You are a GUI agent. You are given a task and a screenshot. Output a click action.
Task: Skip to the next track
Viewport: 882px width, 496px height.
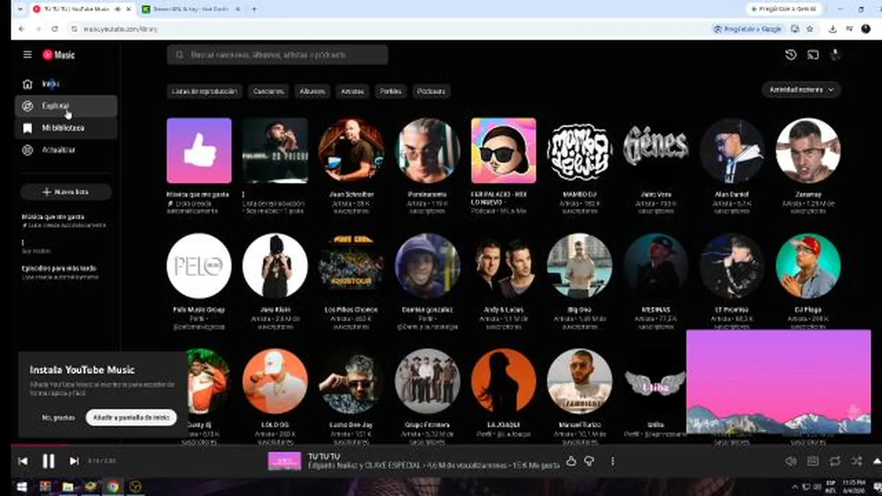pyautogui.click(x=74, y=461)
